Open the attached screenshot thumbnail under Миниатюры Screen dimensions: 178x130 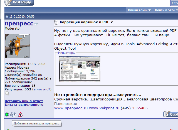79,69
